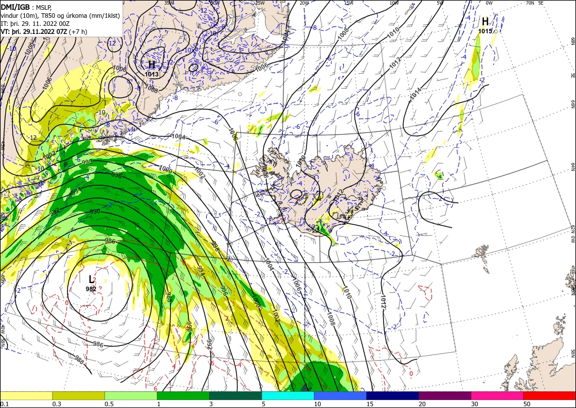Click the pink 30–50 mm legend swatch
Screen dimensions: 576x408
pyautogui.click(x=498, y=396)
